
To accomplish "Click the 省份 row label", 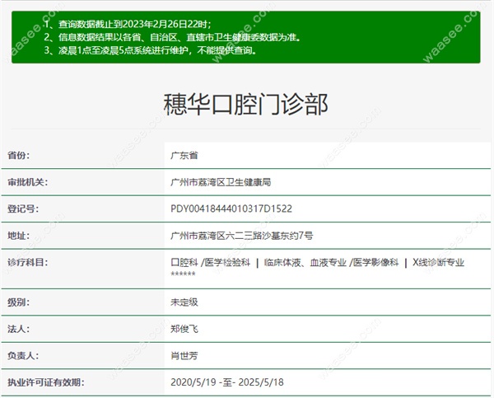I will tap(18, 155).
